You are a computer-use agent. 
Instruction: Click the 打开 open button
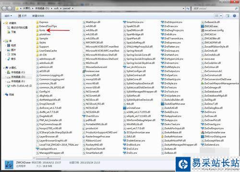pyautogui.click(x=22, y=16)
